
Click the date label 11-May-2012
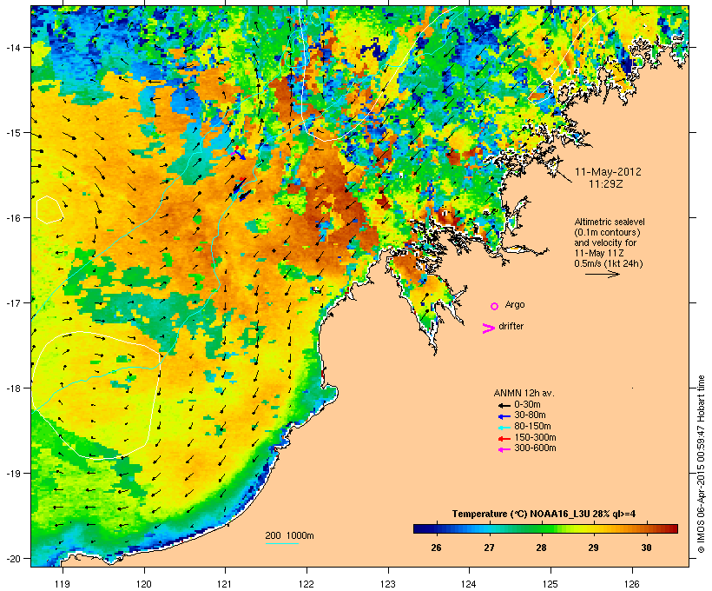(x=608, y=172)
